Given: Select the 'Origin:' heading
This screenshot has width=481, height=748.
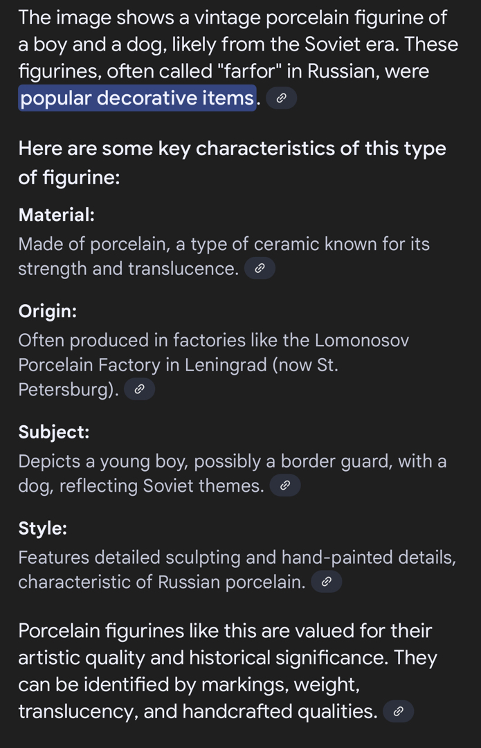Looking at the screenshot, I should pyautogui.click(x=47, y=311).
